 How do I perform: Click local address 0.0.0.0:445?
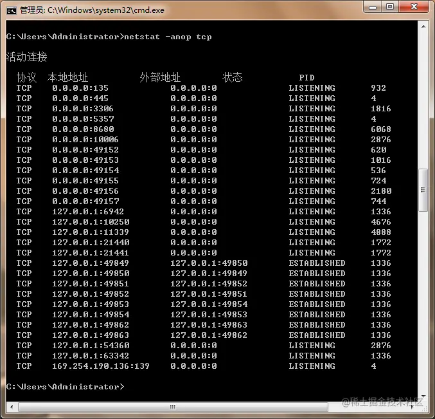80,98
